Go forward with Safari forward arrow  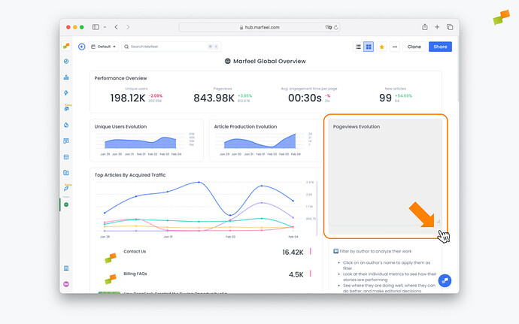128,27
